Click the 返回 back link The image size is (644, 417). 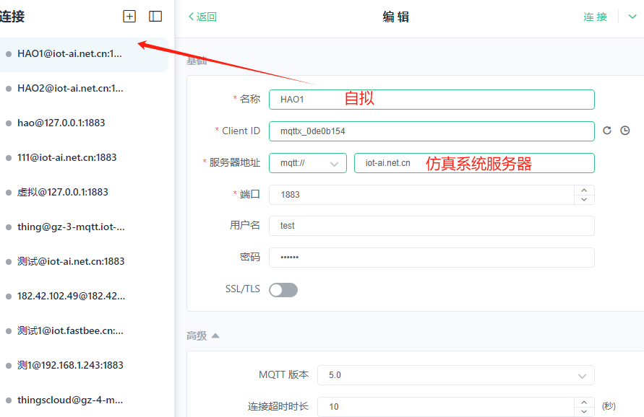click(x=202, y=17)
